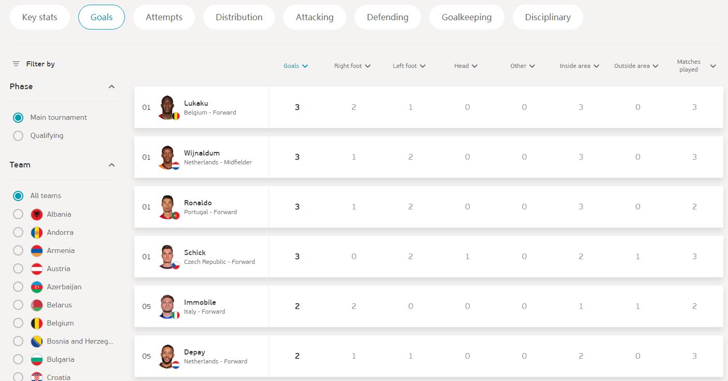Open the Key stats tab

click(x=40, y=17)
